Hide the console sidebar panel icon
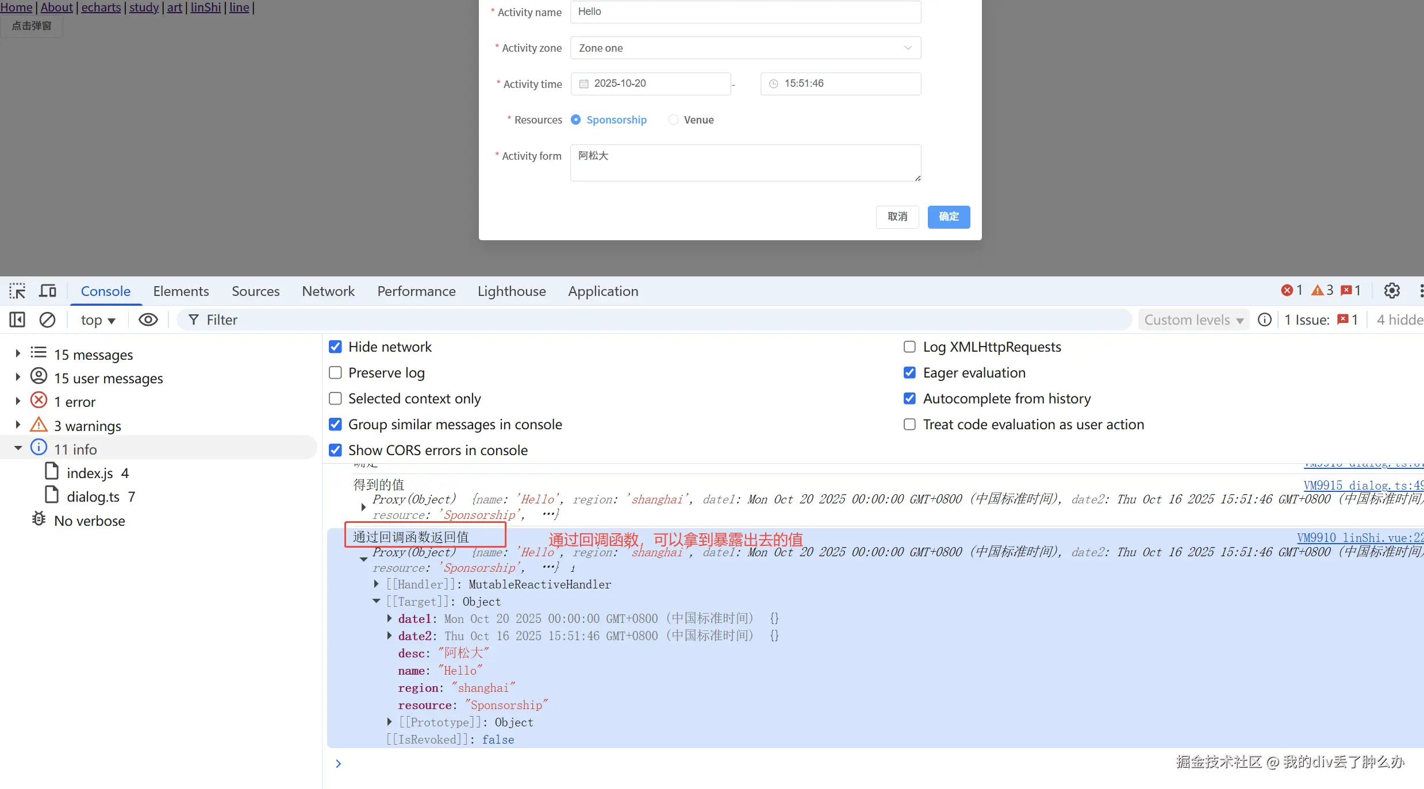Image resolution: width=1424 pixels, height=789 pixels. pyautogui.click(x=17, y=320)
